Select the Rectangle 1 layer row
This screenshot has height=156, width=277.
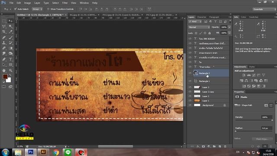coord(208,81)
